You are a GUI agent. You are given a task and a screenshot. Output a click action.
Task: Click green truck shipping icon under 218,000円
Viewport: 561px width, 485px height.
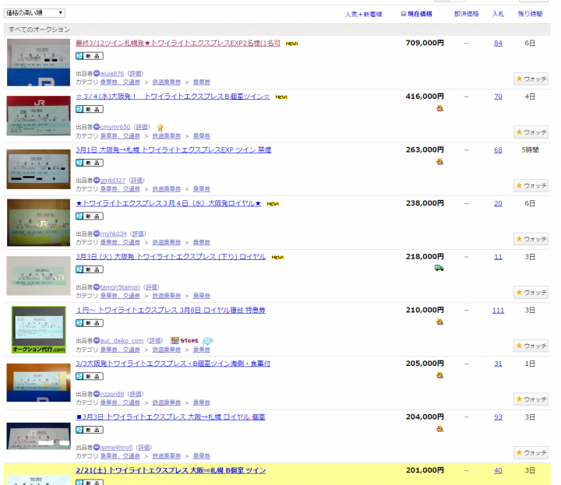(439, 268)
